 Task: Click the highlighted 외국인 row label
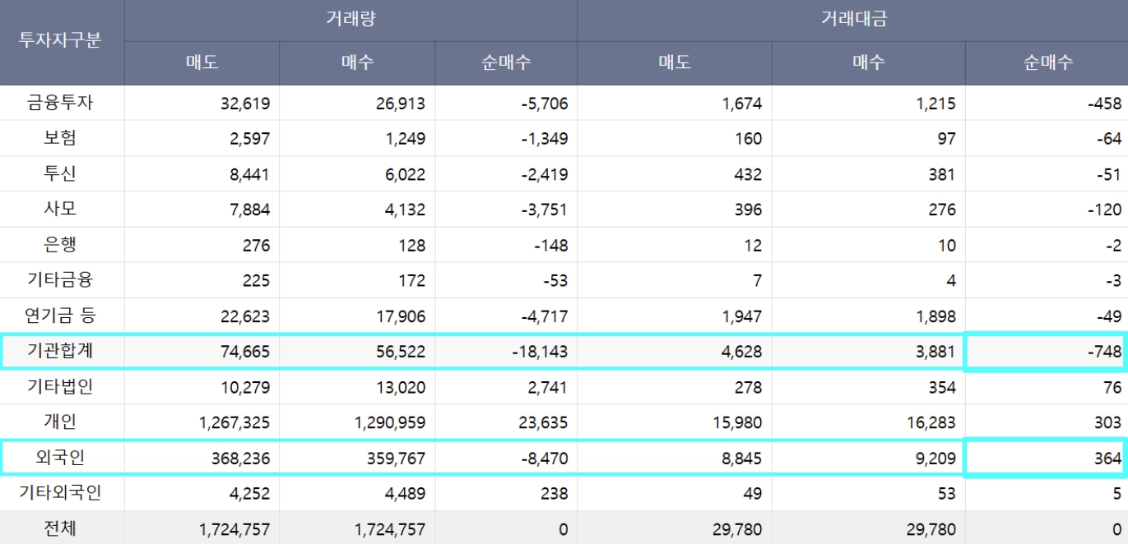[62, 458]
